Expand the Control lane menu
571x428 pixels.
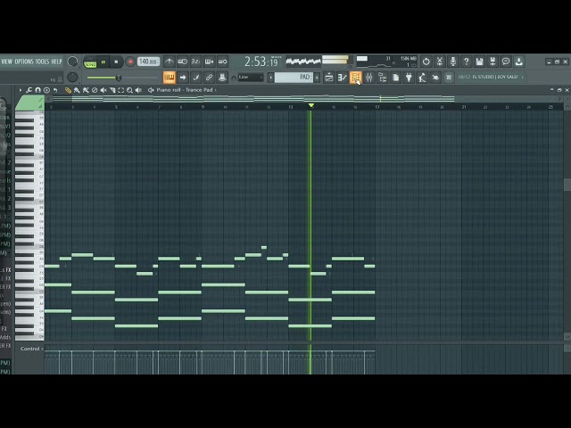(x=32, y=349)
